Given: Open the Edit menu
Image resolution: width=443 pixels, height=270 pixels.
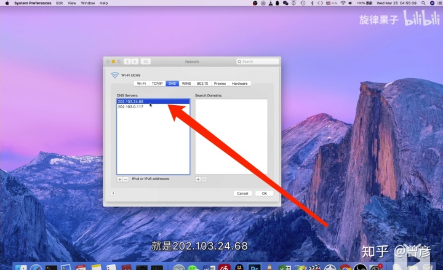Looking at the screenshot, I should [59, 3].
